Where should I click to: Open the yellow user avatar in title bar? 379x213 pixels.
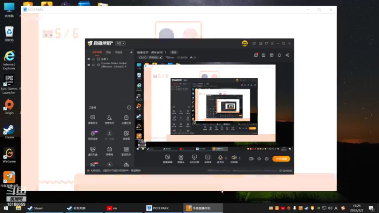[x=244, y=44]
